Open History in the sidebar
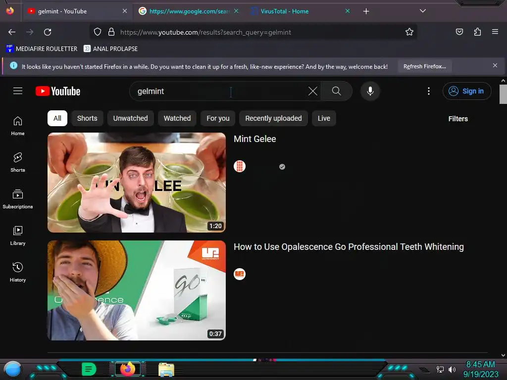Viewport: 507px width, 380px height. click(18, 272)
